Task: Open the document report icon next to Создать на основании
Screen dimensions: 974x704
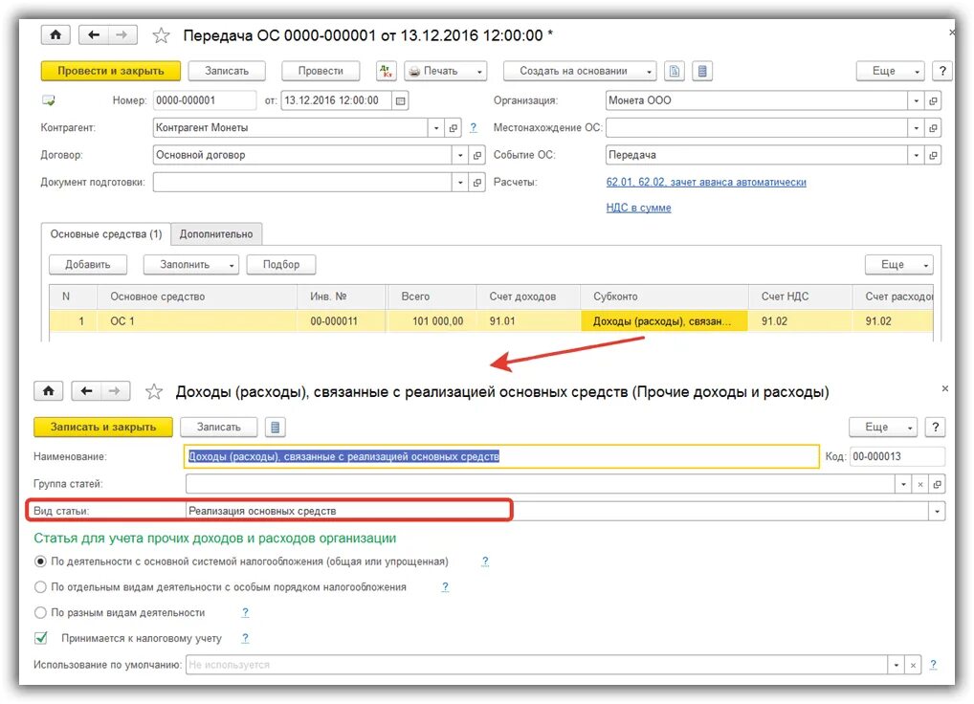Action: (674, 71)
